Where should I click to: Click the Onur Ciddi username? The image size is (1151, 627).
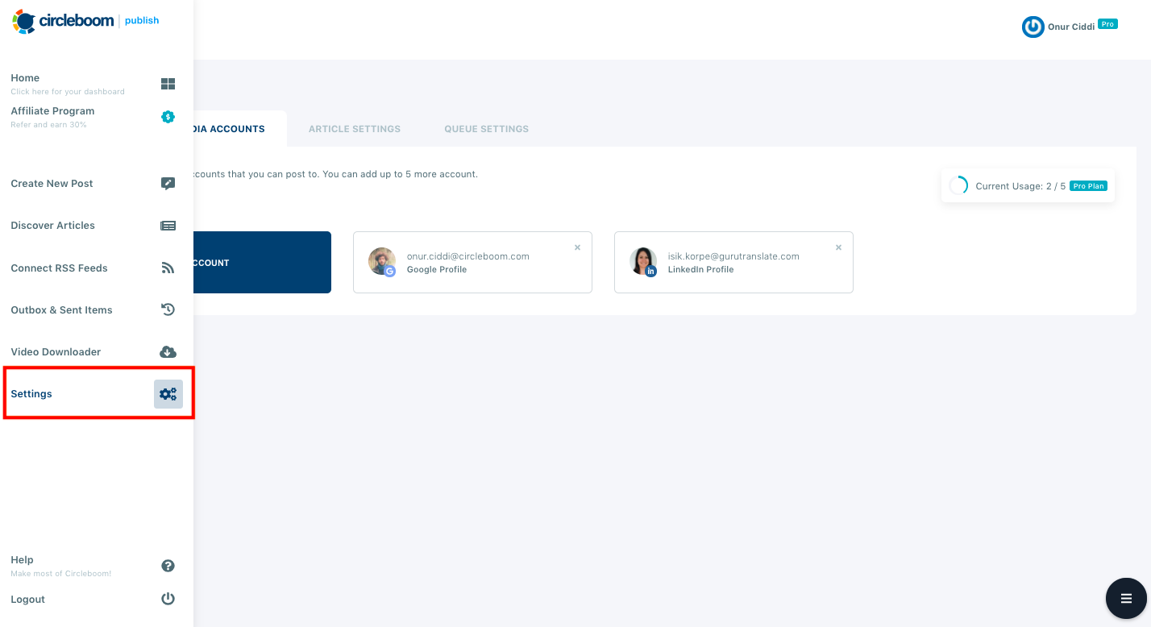coord(1071,27)
